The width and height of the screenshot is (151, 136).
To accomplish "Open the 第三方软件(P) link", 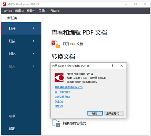I will click(62, 92).
